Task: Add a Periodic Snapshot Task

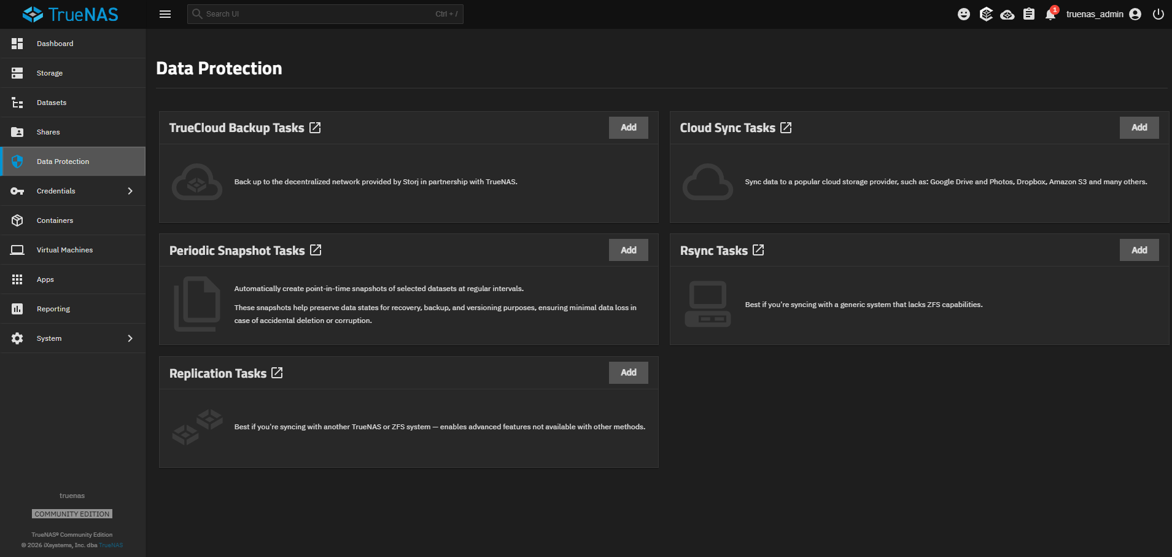Action: (x=629, y=250)
